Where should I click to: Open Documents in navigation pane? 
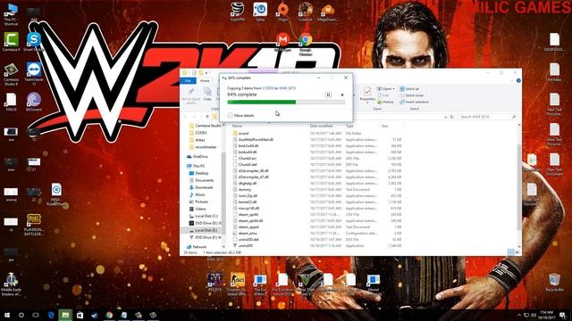point(204,180)
